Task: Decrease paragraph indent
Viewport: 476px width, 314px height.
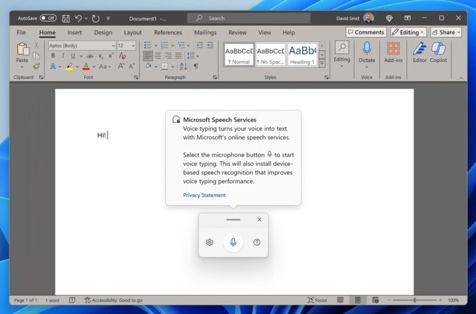Action: [x=200, y=46]
